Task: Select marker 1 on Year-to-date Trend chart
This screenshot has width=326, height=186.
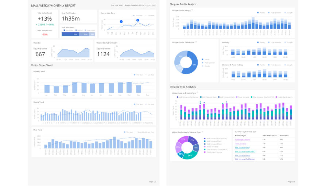Action: (121, 22)
